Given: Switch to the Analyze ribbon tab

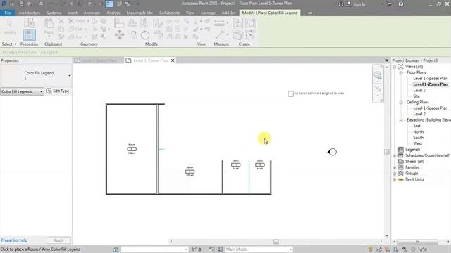Looking at the screenshot, I should pos(113,13).
